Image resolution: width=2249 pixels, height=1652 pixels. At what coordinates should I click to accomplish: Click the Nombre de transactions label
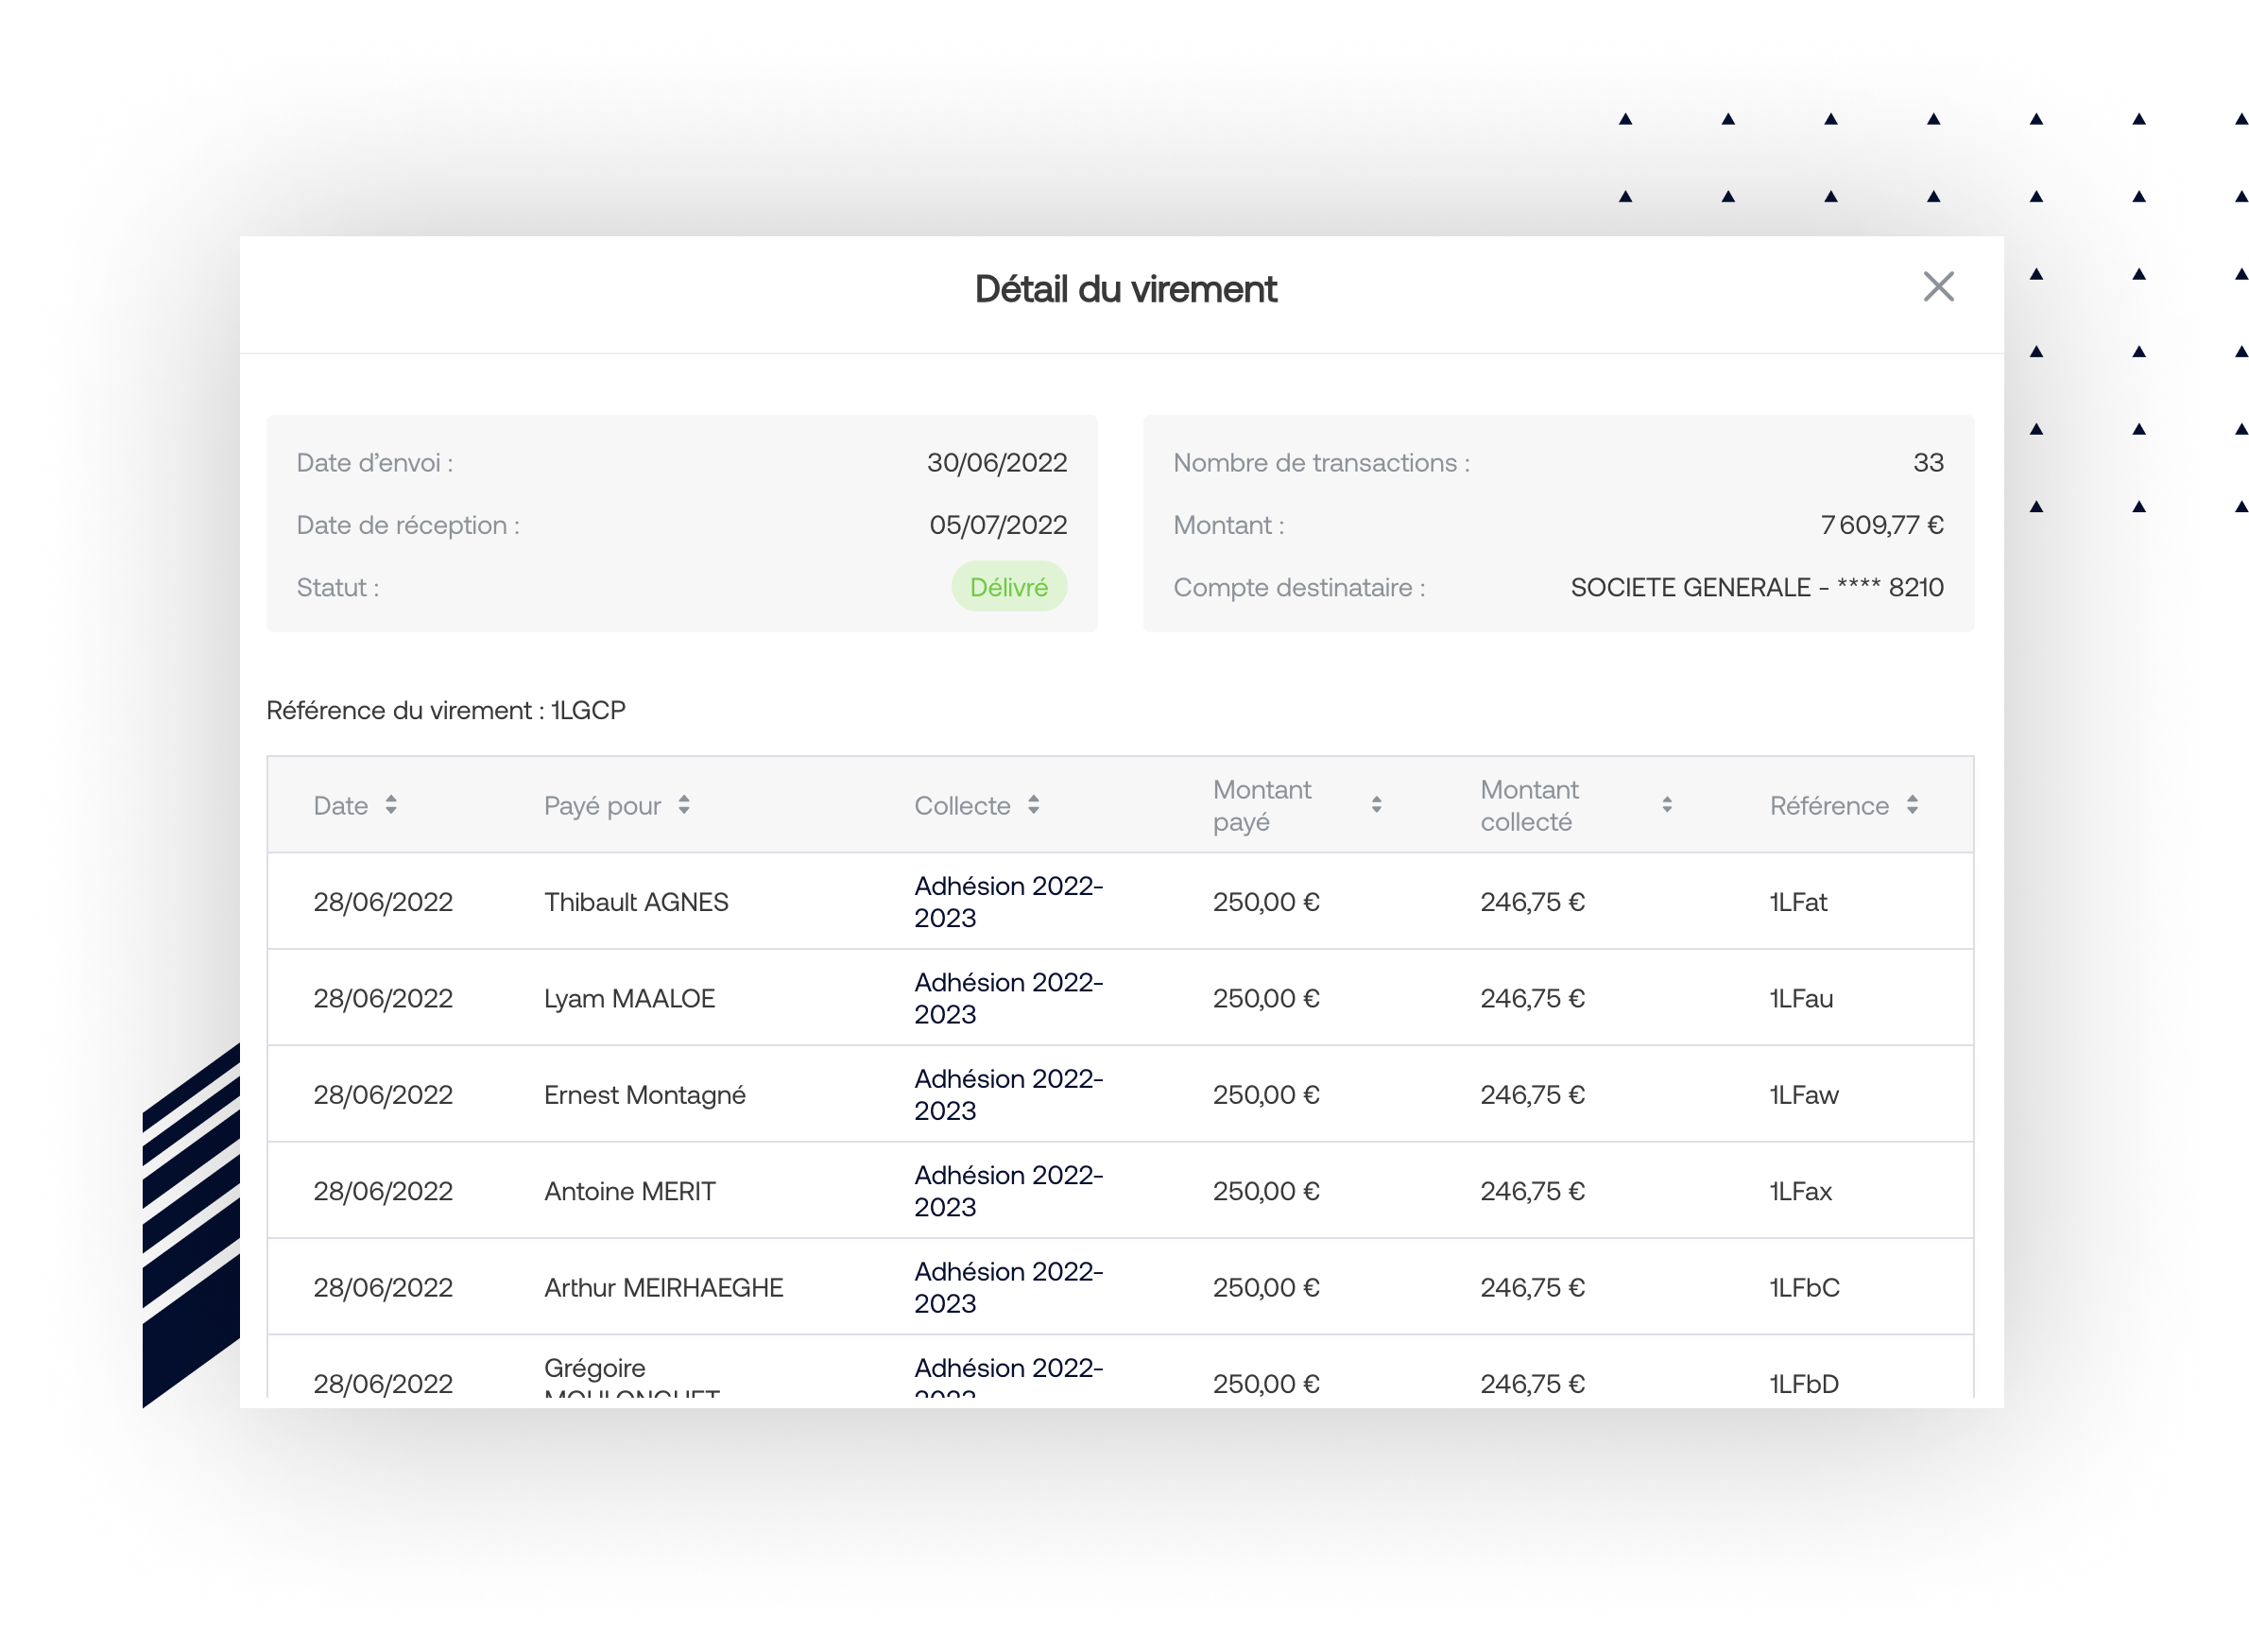click(1320, 462)
